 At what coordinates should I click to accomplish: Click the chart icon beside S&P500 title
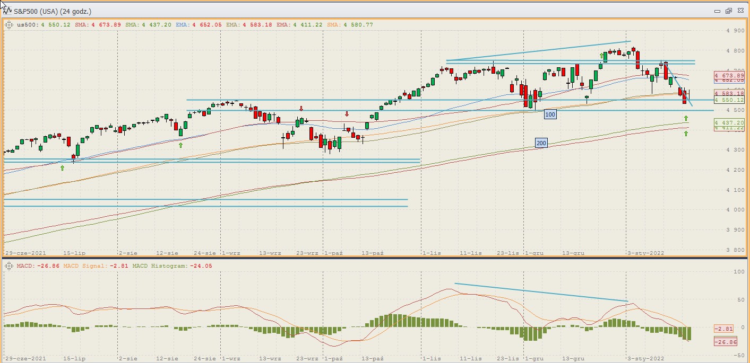click(x=7, y=11)
